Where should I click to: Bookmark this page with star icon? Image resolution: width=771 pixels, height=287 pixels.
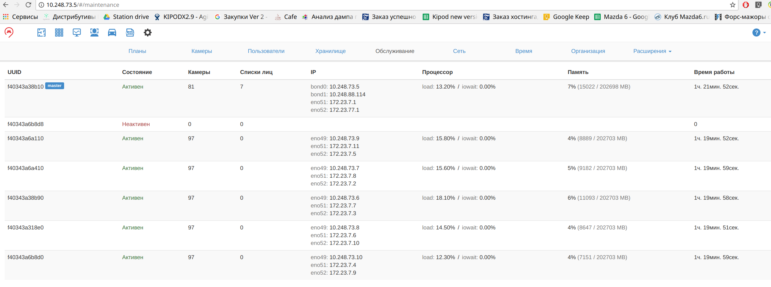tap(732, 5)
